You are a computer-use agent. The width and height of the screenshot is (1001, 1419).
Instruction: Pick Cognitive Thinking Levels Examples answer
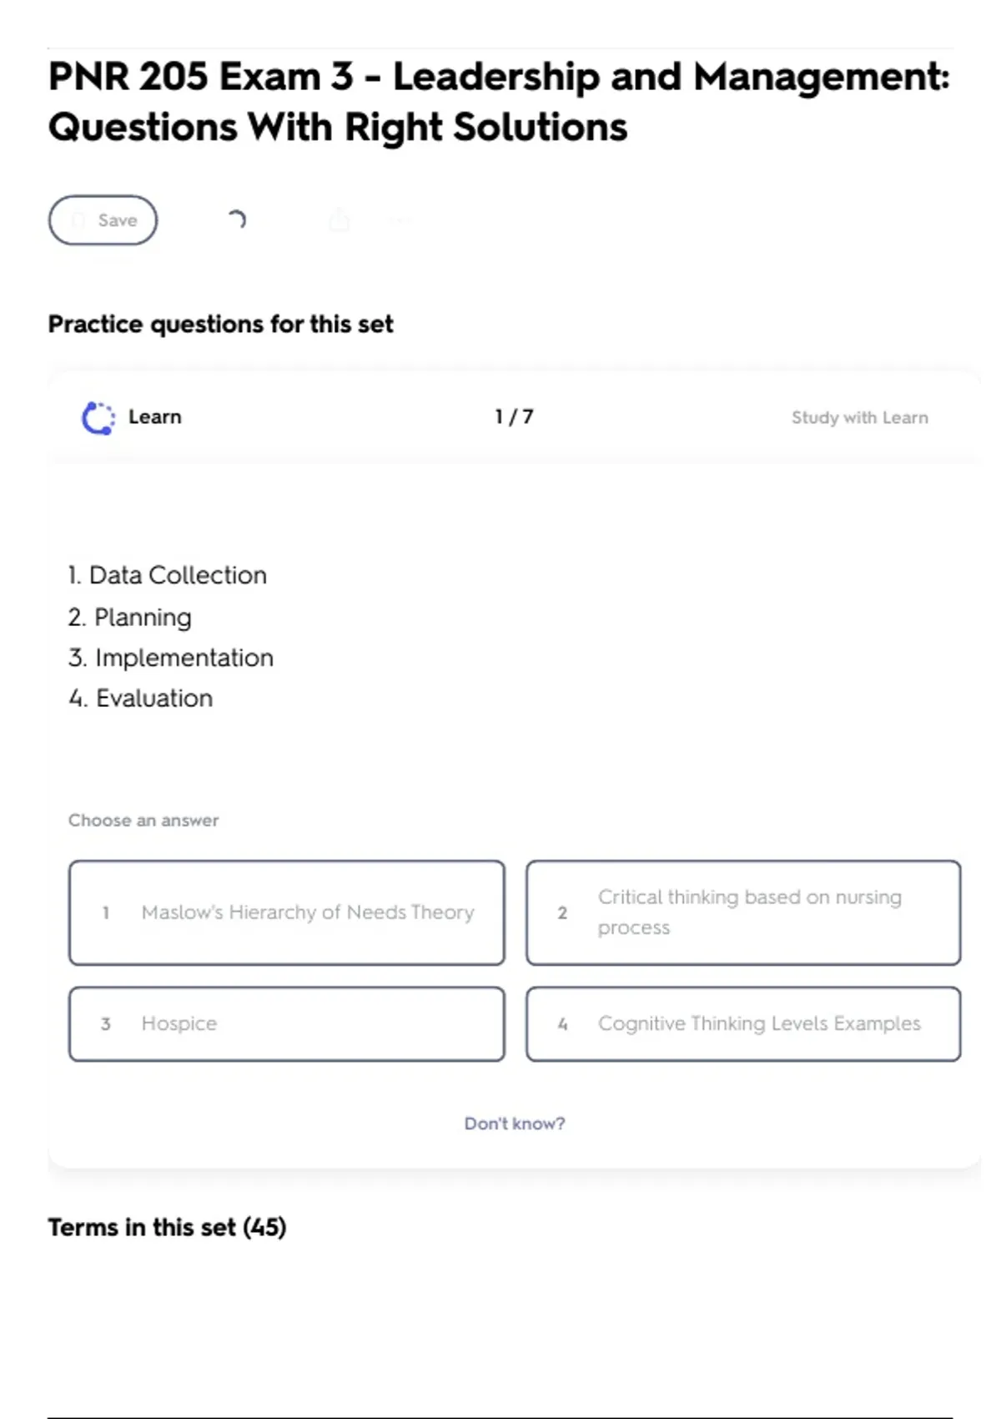click(742, 1023)
